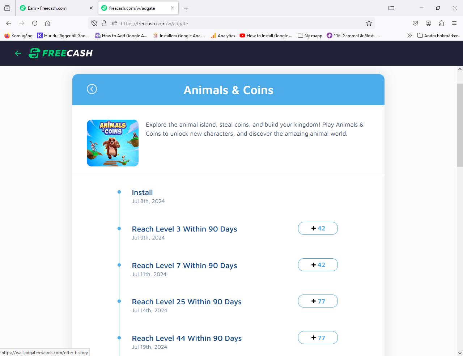463x356 pixels.
Task: Click the Firefox View icon beside the tabs
Action: (x=7, y=8)
